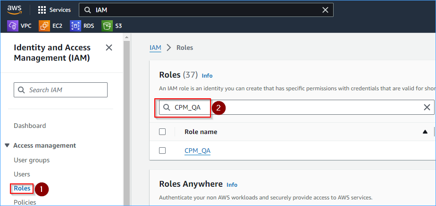Click the magnifier icon in roles filter

(x=167, y=107)
